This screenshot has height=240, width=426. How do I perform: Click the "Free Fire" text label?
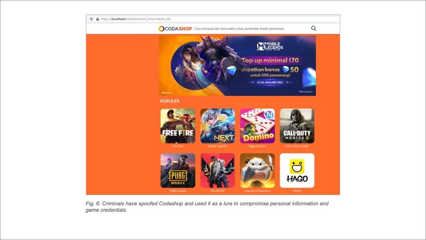(178, 146)
